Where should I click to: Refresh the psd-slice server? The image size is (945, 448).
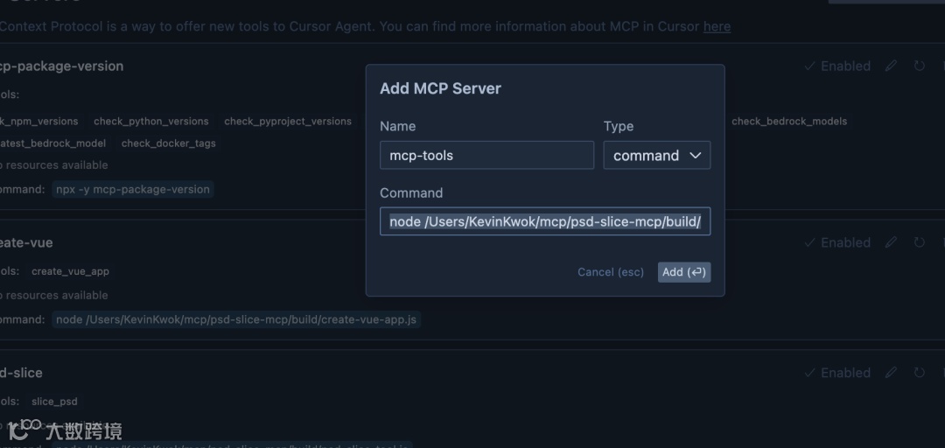pyautogui.click(x=919, y=373)
